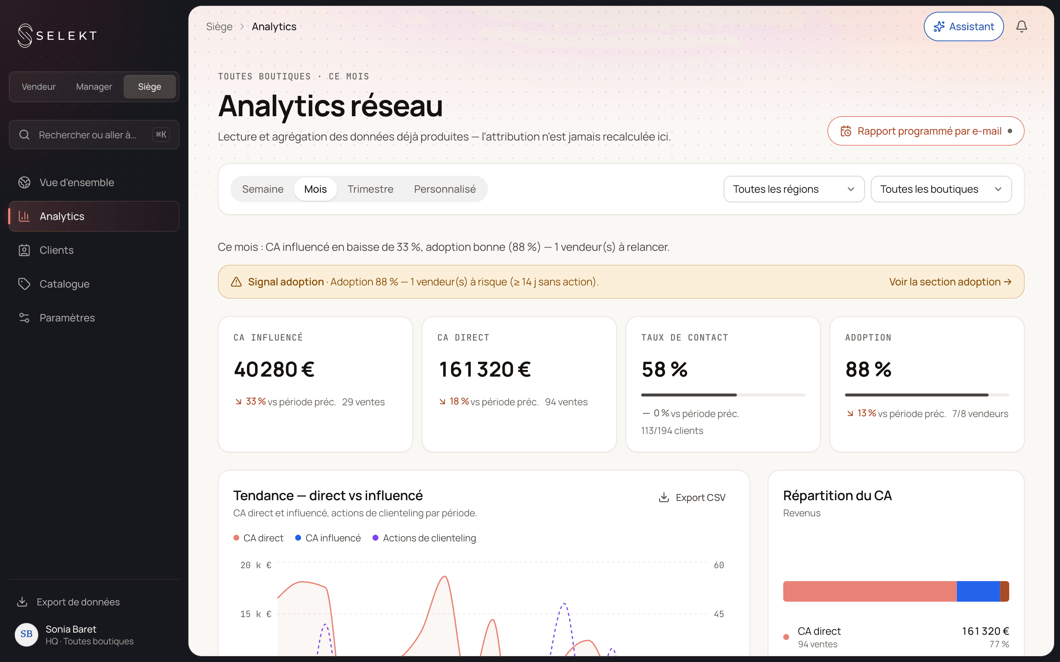Toggle Actions de clienteling legend
The image size is (1060, 662).
click(x=424, y=538)
